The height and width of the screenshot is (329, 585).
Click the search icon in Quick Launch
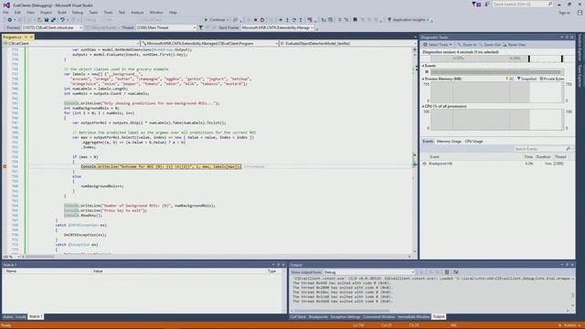[x=550, y=4]
